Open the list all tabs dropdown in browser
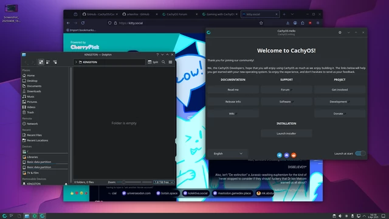The height and width of the screenshot is (219, 389). [x=292, y=15]
